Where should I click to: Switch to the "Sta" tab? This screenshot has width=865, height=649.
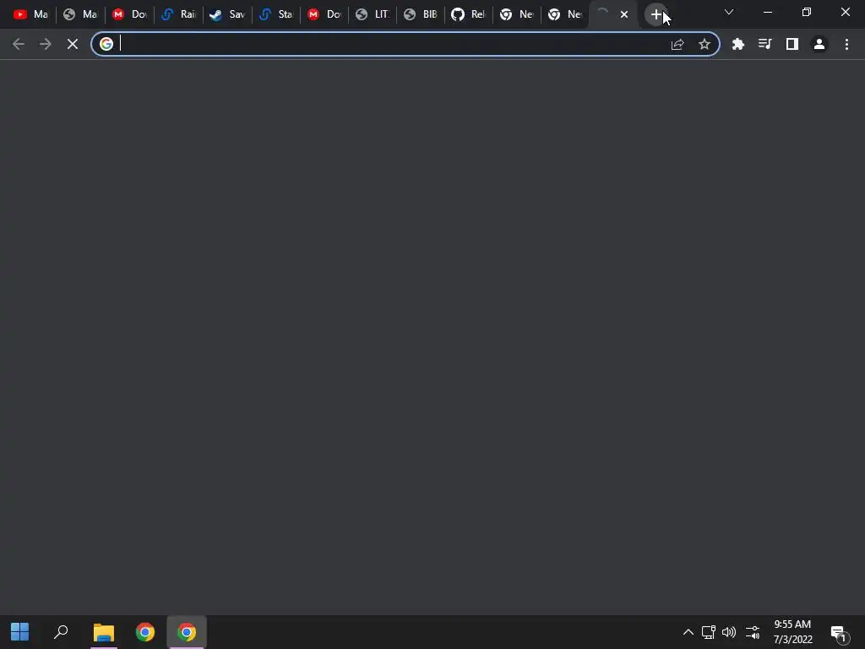click(x=276, y=14)
